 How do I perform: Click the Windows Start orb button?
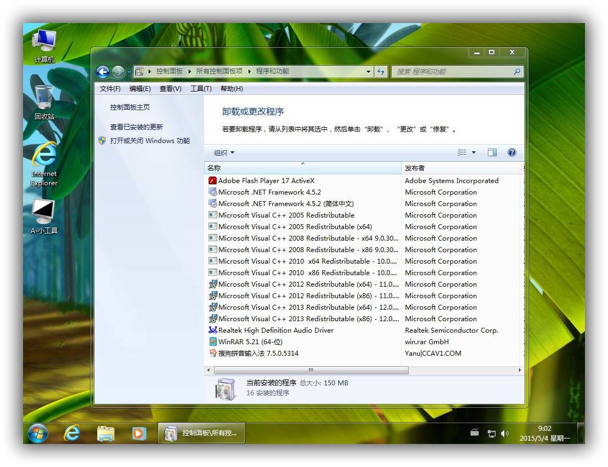tap(38, 434)
